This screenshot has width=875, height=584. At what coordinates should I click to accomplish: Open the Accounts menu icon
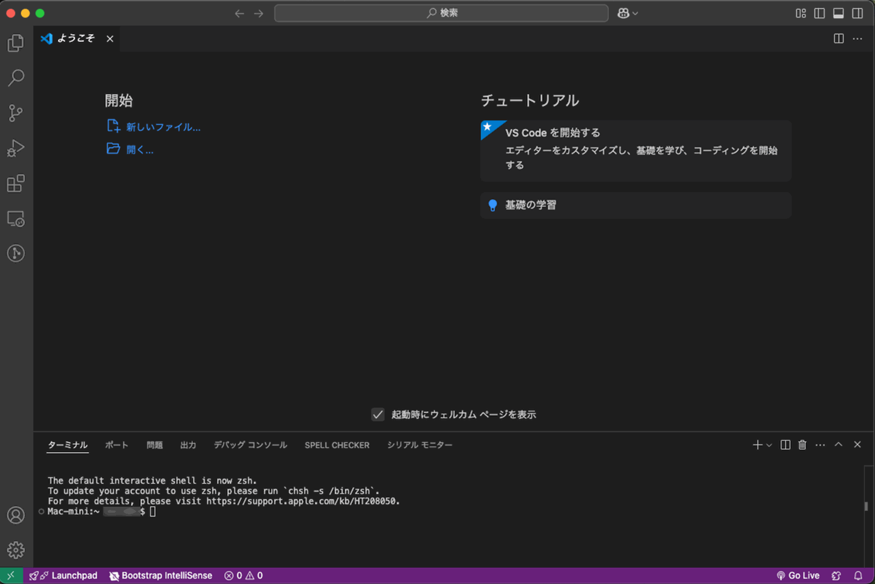click(16, 515)
